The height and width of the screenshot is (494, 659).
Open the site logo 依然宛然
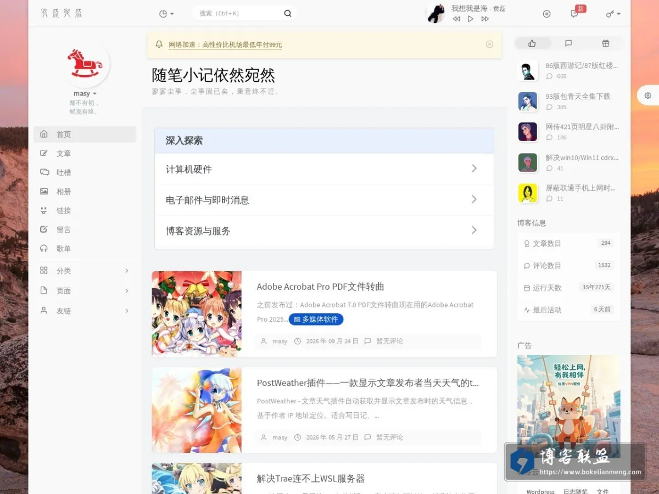(x=62, y=13)
